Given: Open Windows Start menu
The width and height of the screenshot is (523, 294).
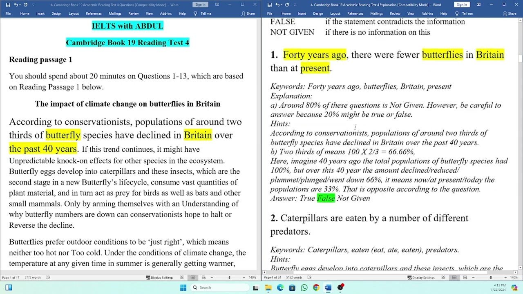Looking at the screenshot, I should coord(183,287).
